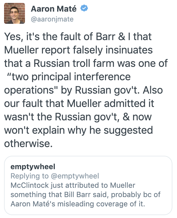The width and height of the screenshot is (177, 218).
Task: Open quoted text "McClintock just attributed to Mueller"
Action: [73, 185]
